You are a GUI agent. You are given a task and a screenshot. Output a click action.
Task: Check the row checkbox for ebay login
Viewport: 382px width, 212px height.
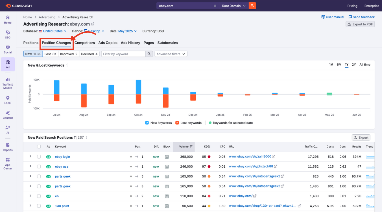pyautogui.click(x=39, y=156)
